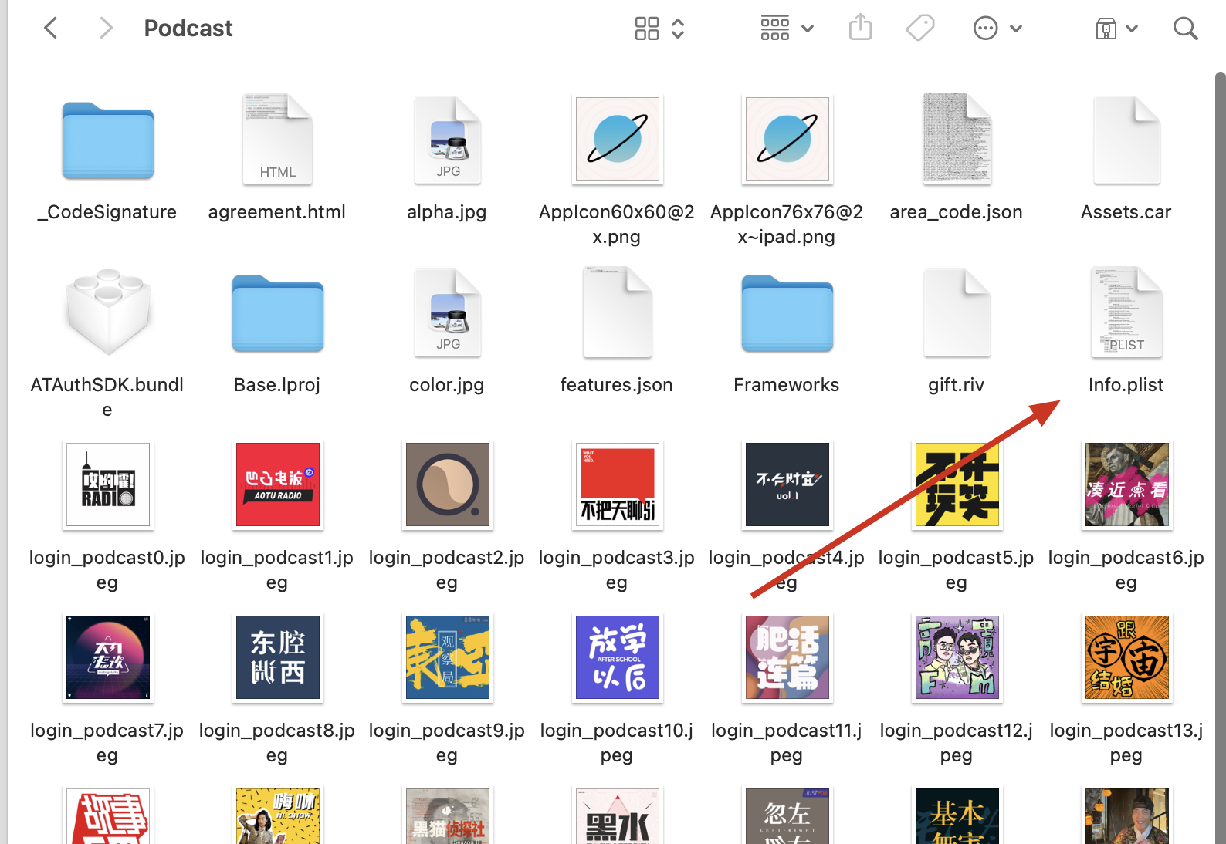Select login_podcast11.jpeg thumbnail
The image size is (1226, 844).
[x=787, y=657]
